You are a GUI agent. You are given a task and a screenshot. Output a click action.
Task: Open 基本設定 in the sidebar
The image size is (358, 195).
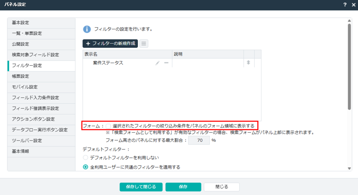41,23
